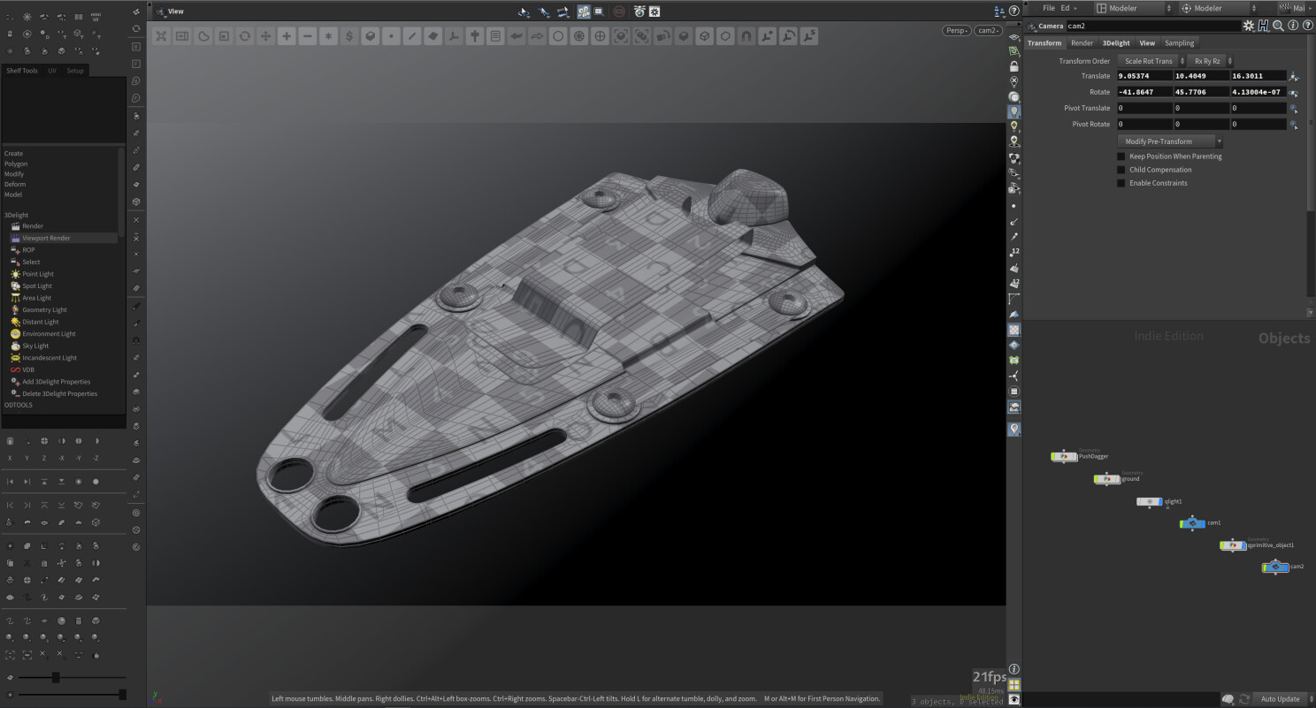Click Delete 3Delight Properties tool

59,393
